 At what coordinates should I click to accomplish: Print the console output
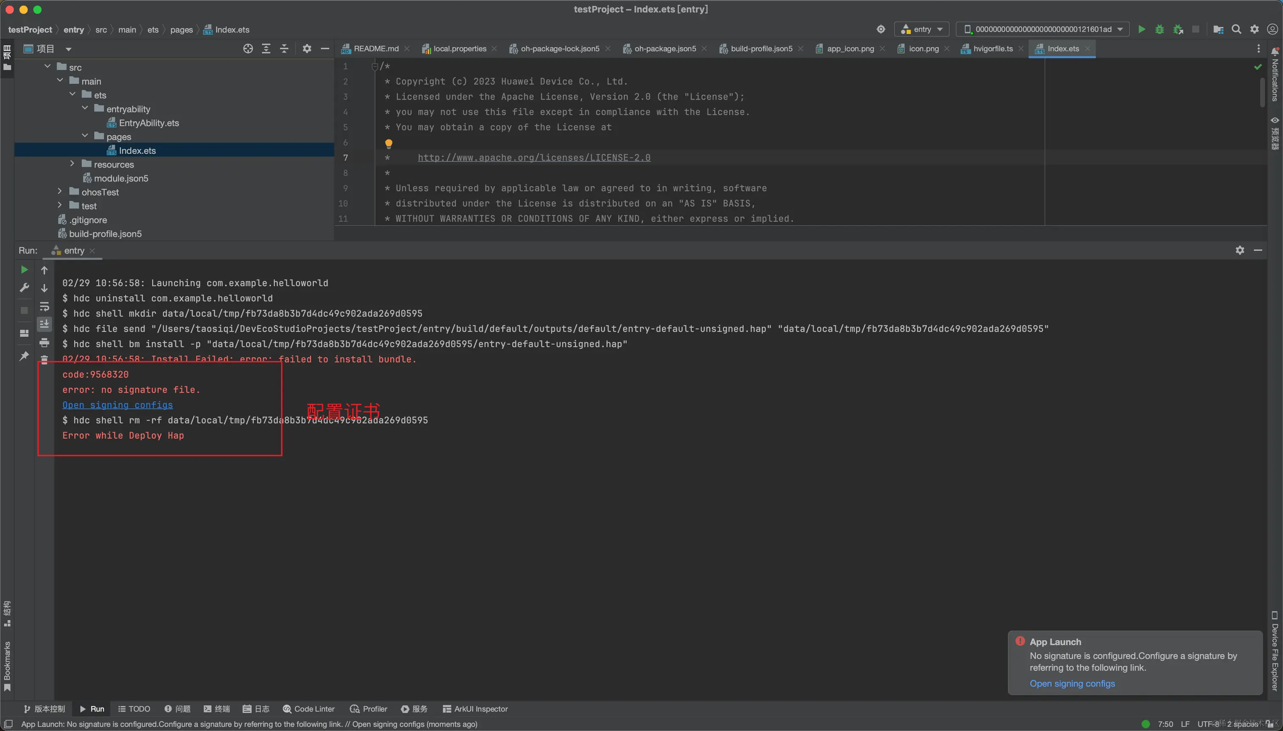[x=44, y=343]
